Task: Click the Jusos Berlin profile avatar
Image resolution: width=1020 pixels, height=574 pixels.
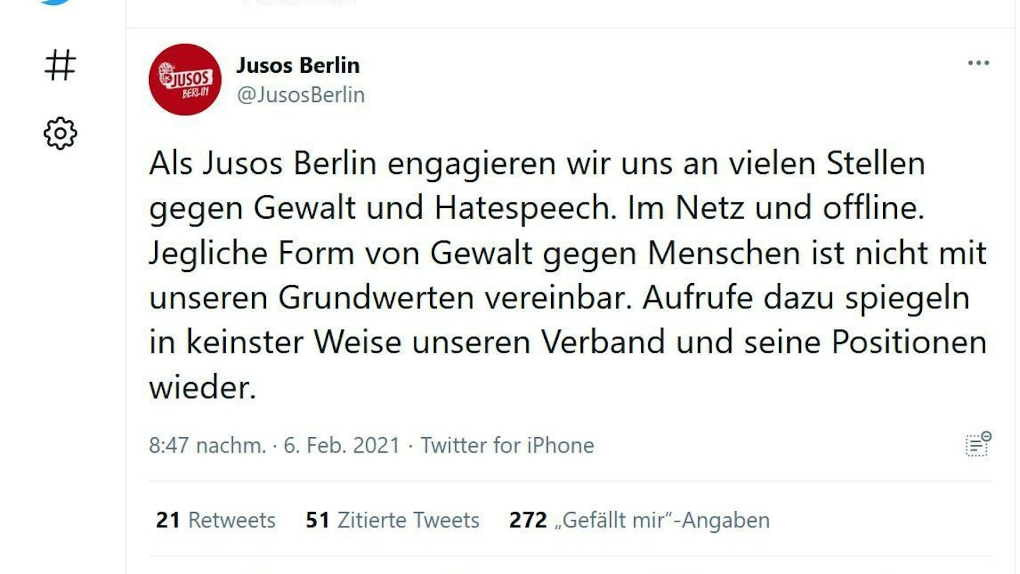Action: (185, 79)
